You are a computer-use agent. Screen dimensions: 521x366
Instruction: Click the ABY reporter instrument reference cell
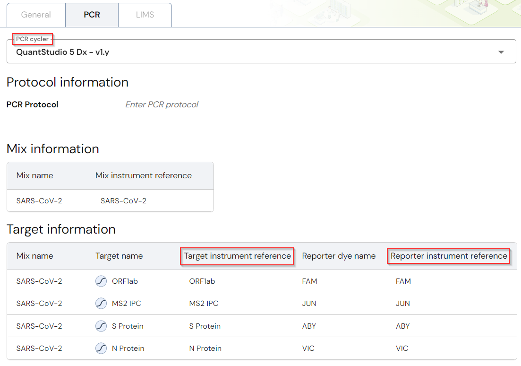tap(403, 326)
